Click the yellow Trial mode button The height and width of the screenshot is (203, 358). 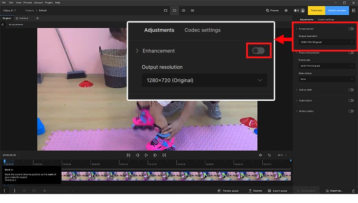coord(316,10)
